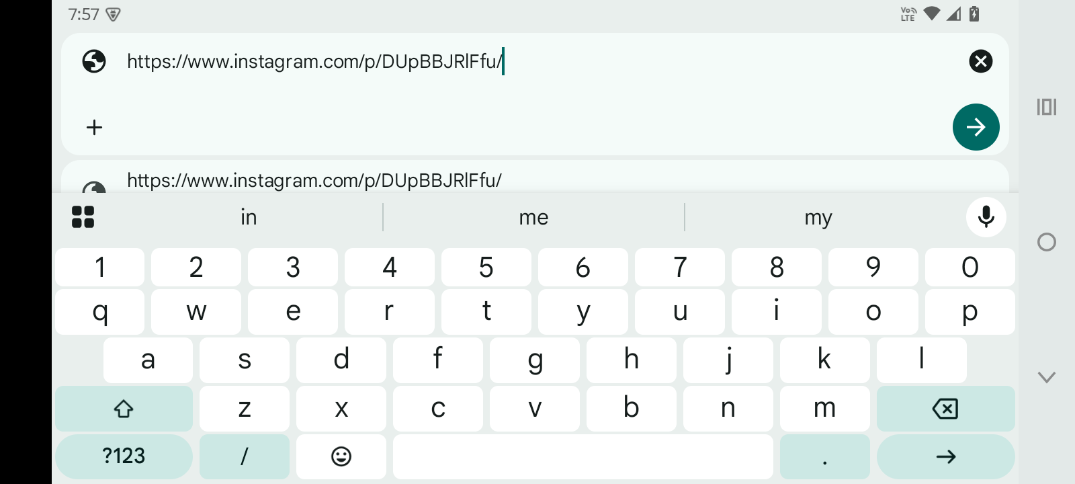Image resolution: width=1075 pixels, height=484 pixels.
Task: Choose the "my" word suggestion
Action: 818,217
